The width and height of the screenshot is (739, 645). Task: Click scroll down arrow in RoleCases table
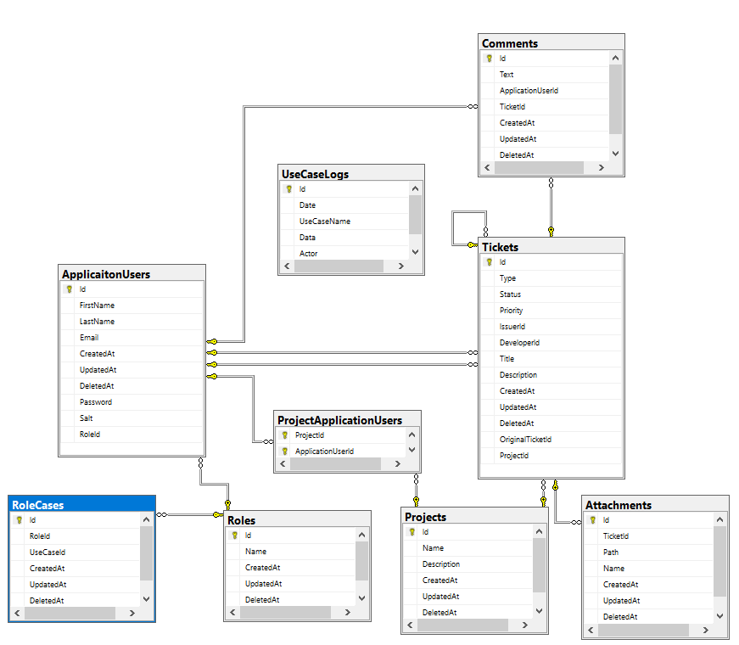point(146,599)
